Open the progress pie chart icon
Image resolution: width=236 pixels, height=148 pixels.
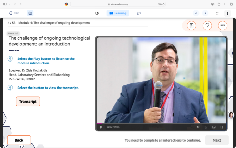[x=97, y=13]
